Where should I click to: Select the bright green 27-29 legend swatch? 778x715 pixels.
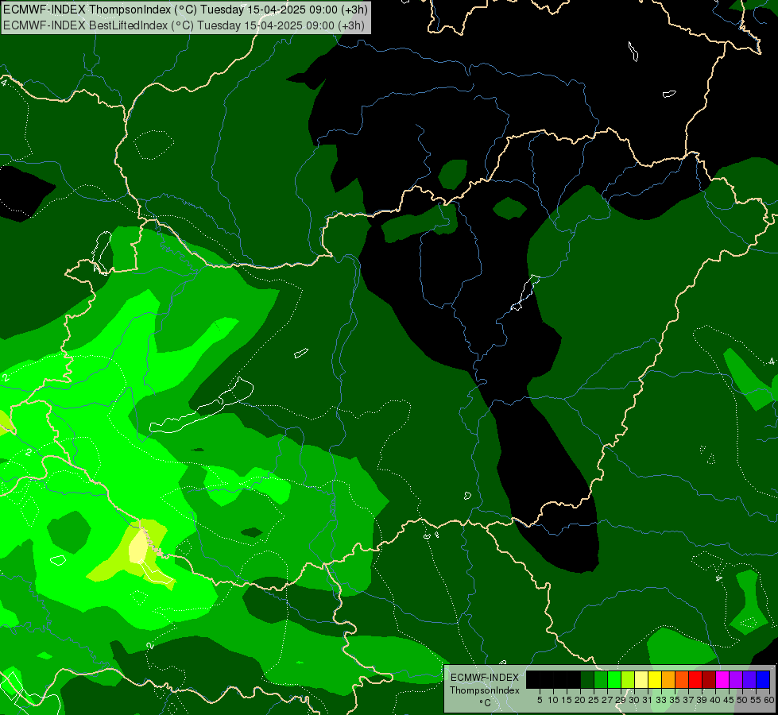(614, 679)
